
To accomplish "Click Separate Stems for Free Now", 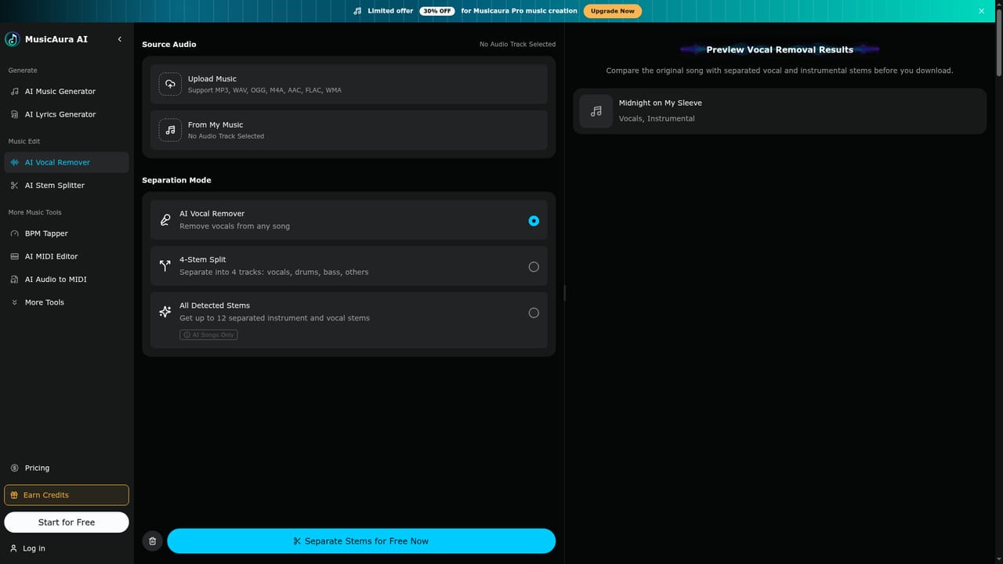I will pos(361,541).
